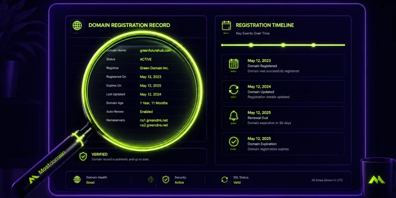The image size is (396, 198).
Task: Click the text Domain registration expires
Action: 268,149
